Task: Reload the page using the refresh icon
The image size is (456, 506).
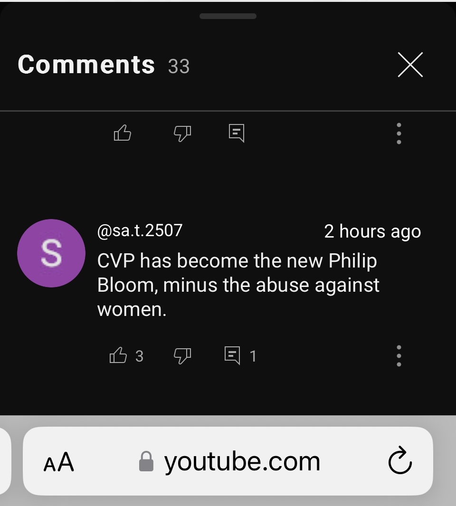Action: [x=400, y=460]
